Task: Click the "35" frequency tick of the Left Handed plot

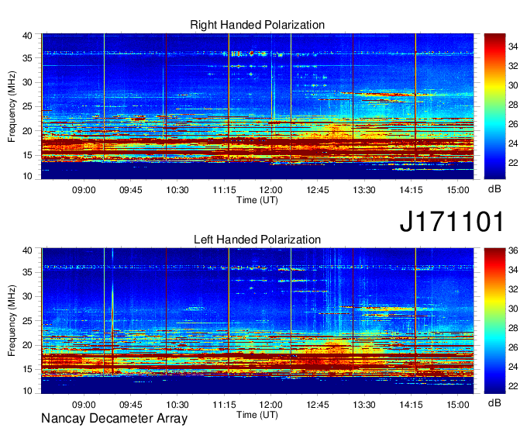Action: (28, 272)
